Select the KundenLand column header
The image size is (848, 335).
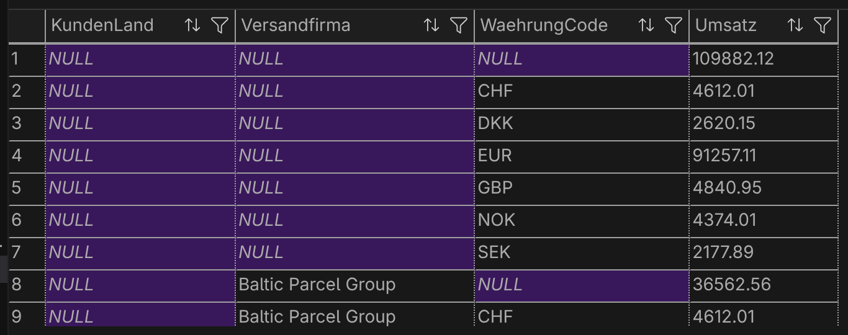pos(102,25)
